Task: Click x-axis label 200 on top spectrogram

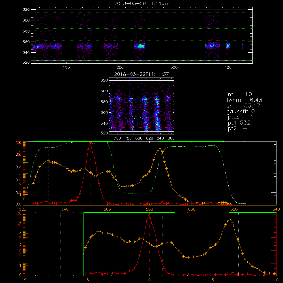Action: [x=120, y=68]
